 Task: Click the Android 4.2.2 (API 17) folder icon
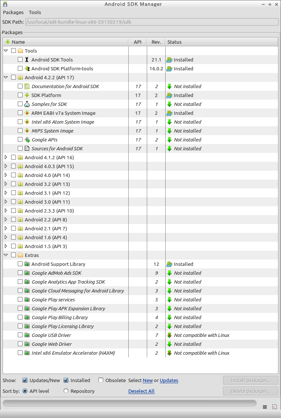(x=20, y=77)
